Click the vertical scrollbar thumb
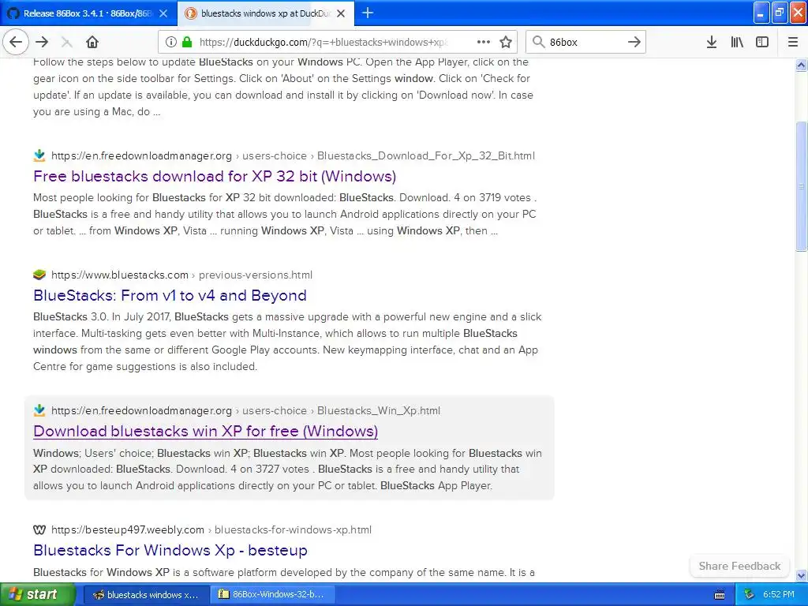 click(801, 186)
